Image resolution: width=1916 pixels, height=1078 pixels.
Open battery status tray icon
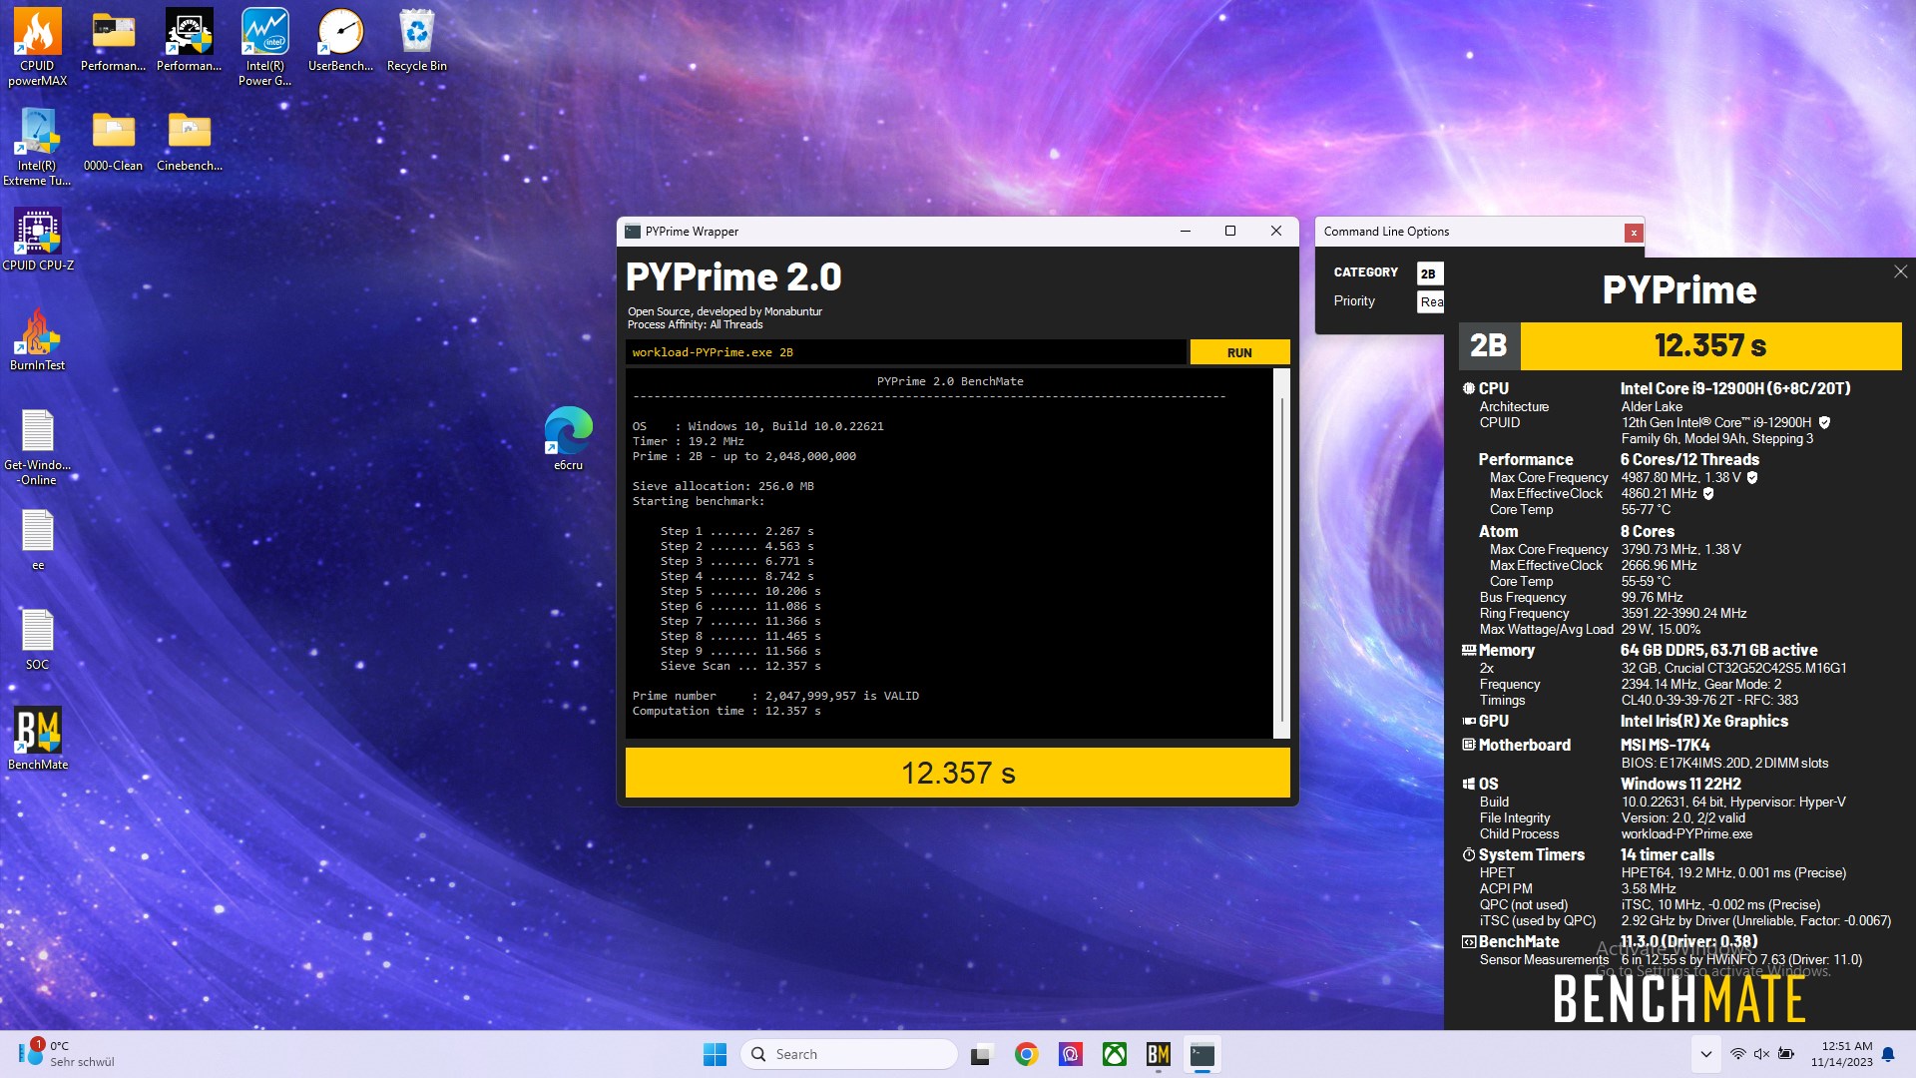click(x=1786, y=1054)
